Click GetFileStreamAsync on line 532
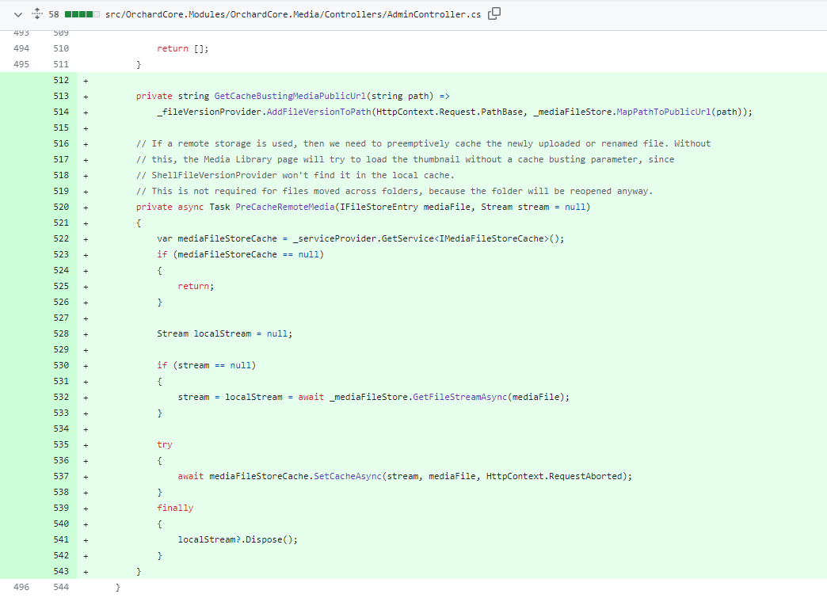 (x=460, y=397)
